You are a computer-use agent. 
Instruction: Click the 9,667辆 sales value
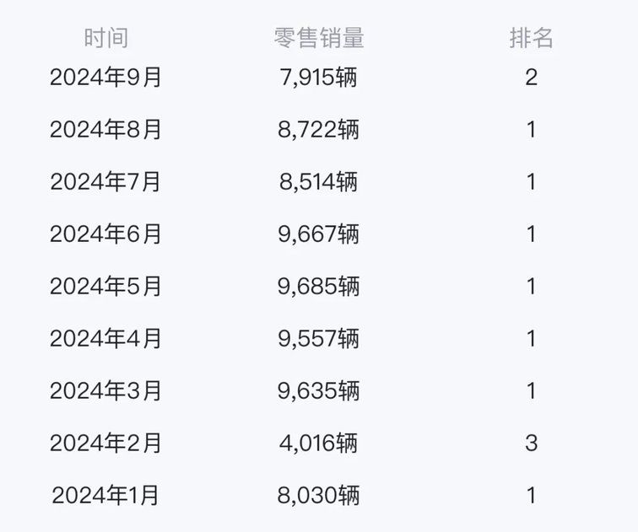[319, 234]
